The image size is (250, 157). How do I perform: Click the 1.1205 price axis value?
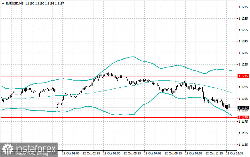coord(243,87)
